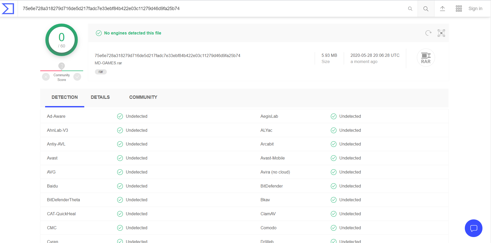
Task: Click the BitDefenderTheta engine name
Action: click(64, 200)
